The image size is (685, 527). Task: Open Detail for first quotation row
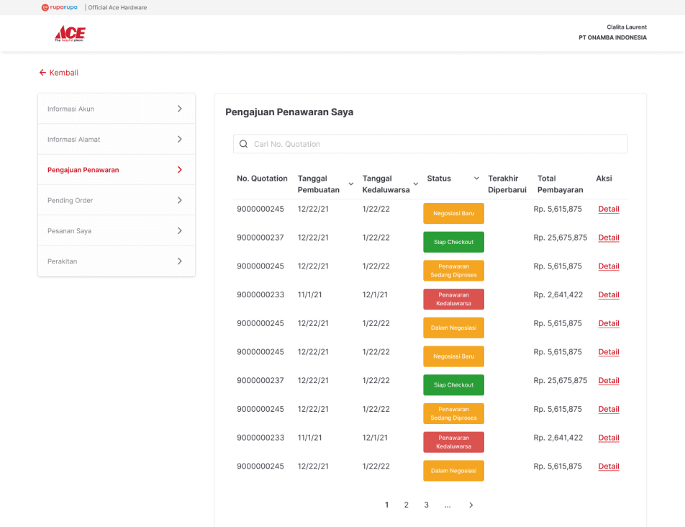(609, 209)
